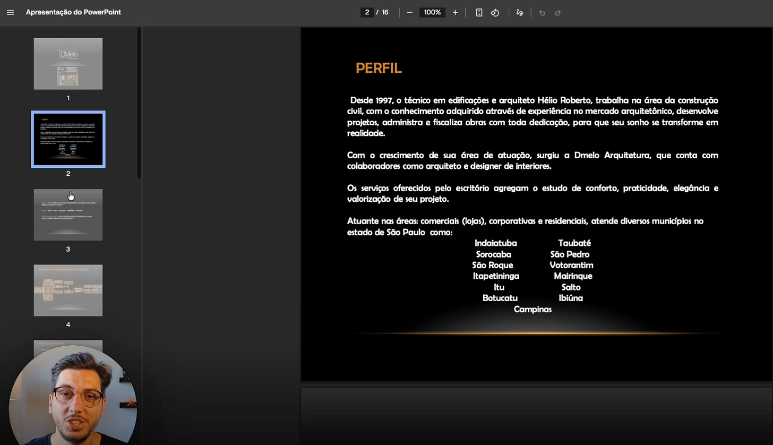This screenshot has height=445, width=773.
Task: Select the highlighted page 2 thumbnail
Action: (x=68, y=139)
